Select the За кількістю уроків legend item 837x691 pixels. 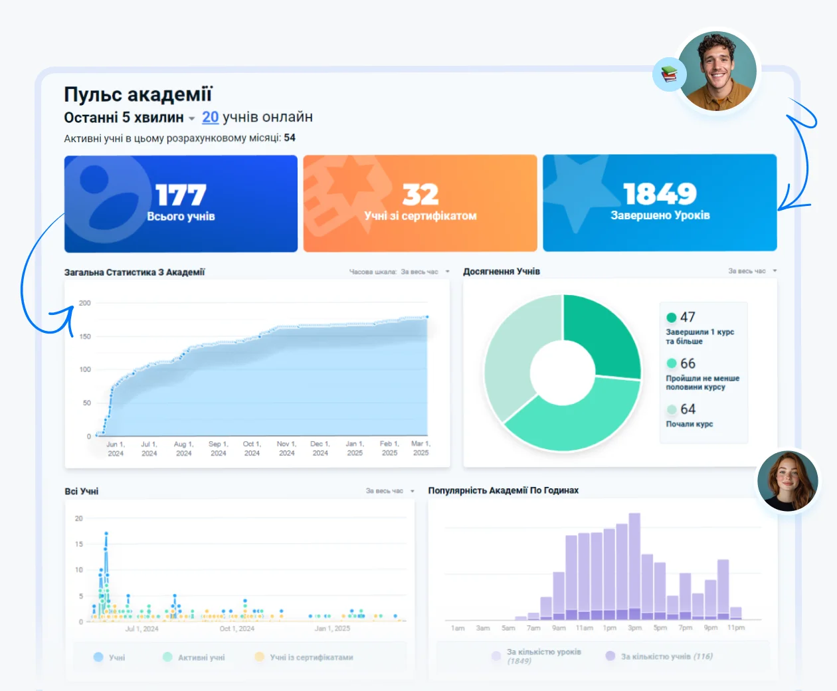[537, 656]
